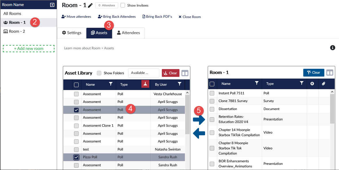Edit room name with pencil icon
The width and height of the screenshot is (339, 170).
[90, 5]
